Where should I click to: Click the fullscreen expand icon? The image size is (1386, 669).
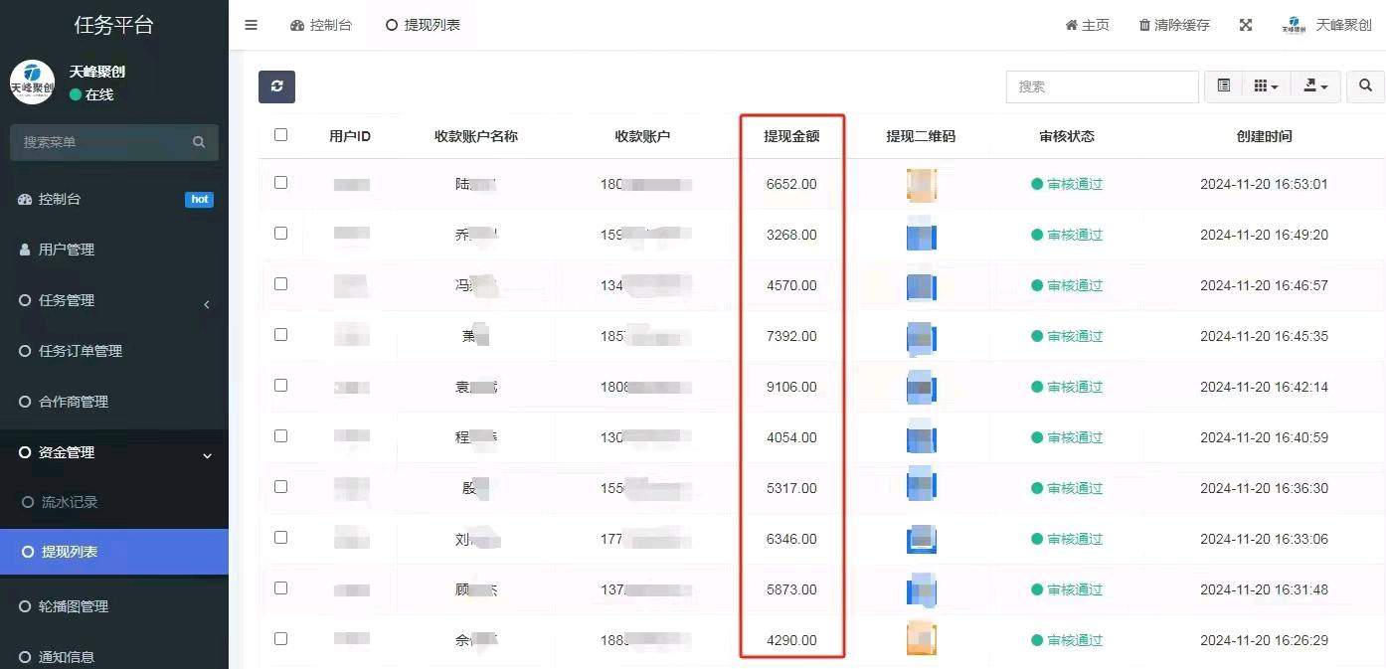pos(1246,25)
